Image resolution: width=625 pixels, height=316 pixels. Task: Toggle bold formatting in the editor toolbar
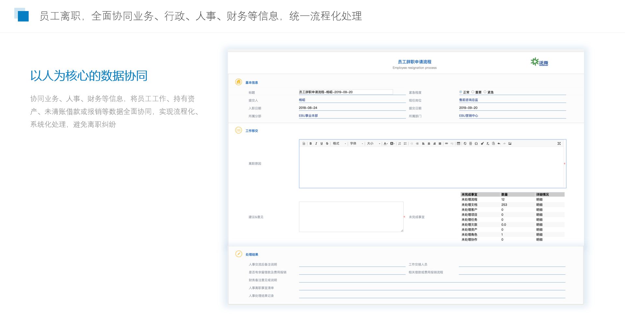311,144
